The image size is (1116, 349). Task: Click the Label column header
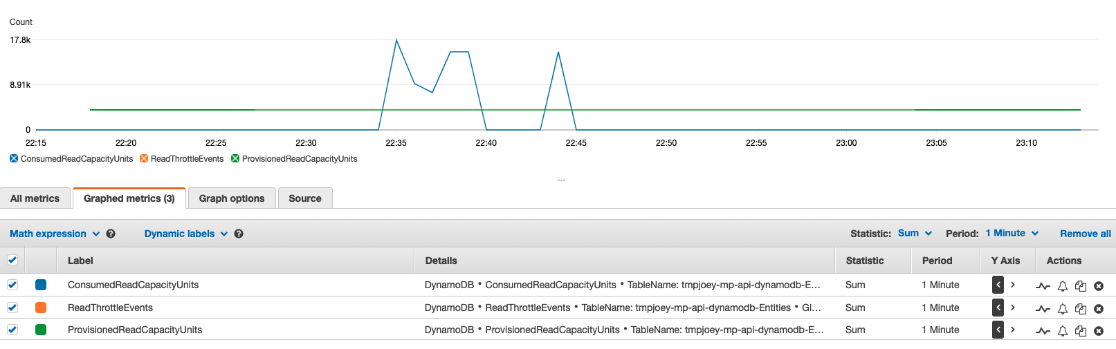point(80,261)
